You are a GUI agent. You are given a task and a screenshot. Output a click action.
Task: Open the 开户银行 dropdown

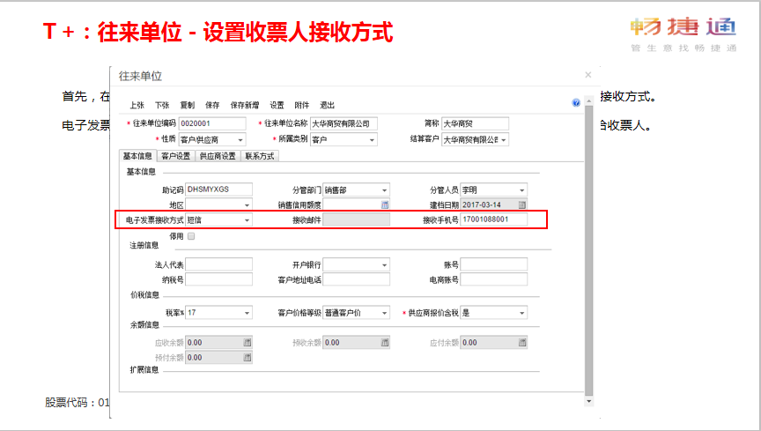pos(384,265)
